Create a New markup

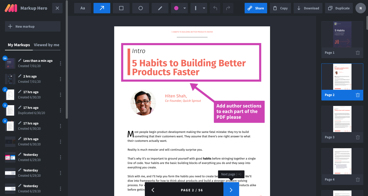coord(33,26)
